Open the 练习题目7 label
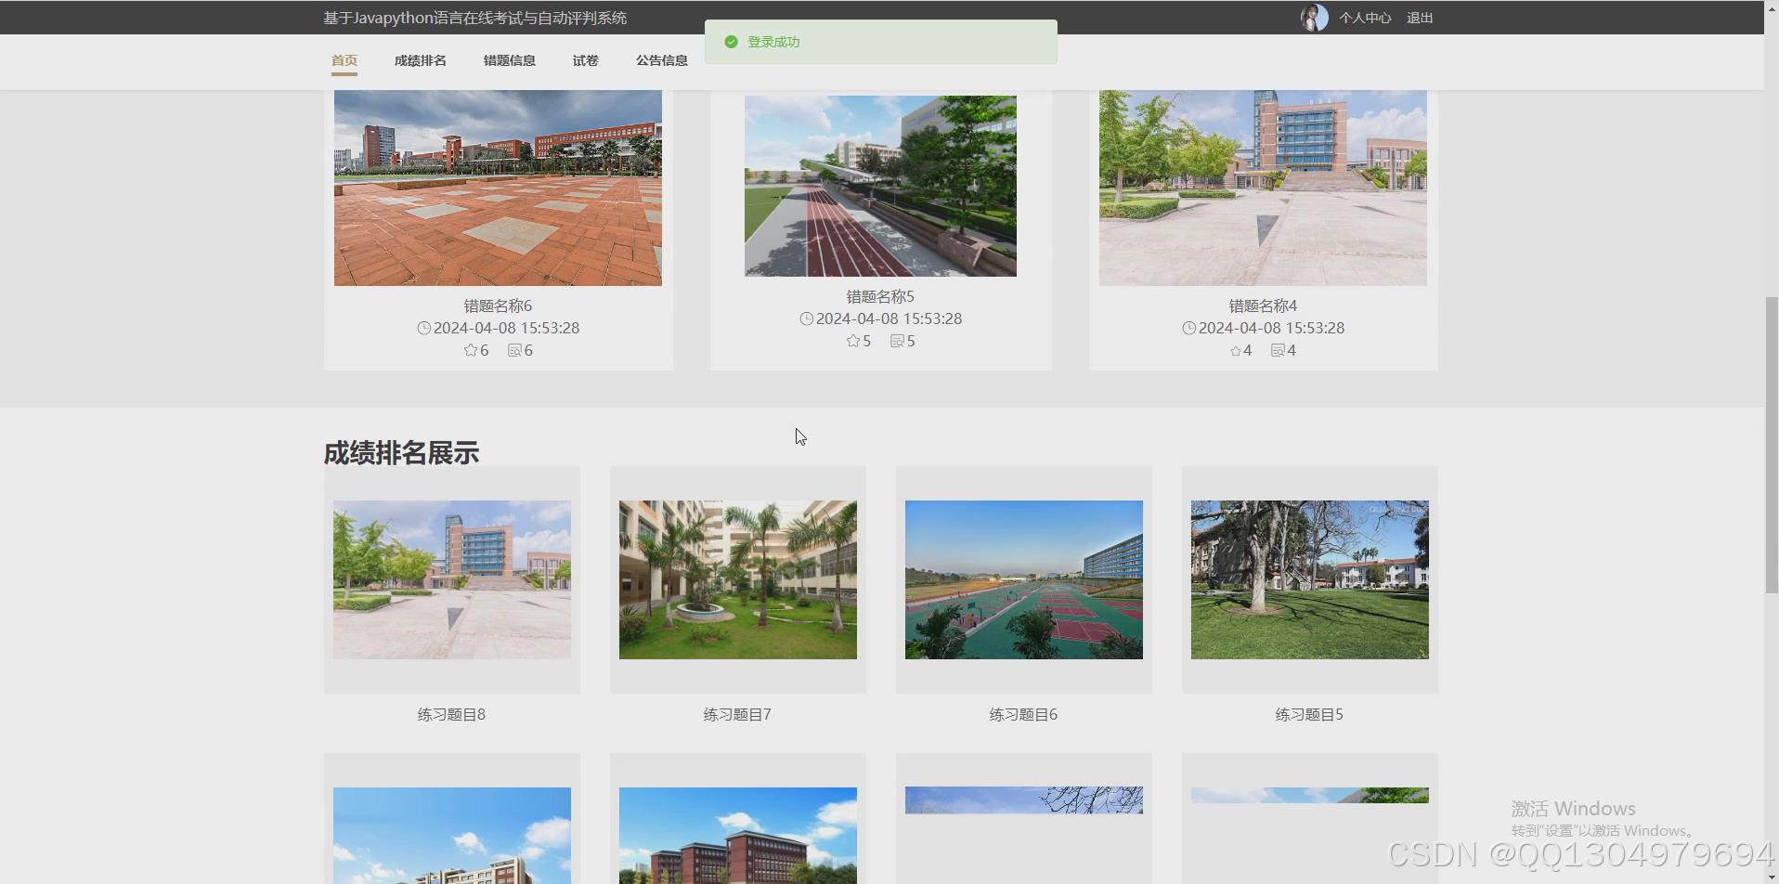Screen dimensions: 1779x884 tap(737, 714)
